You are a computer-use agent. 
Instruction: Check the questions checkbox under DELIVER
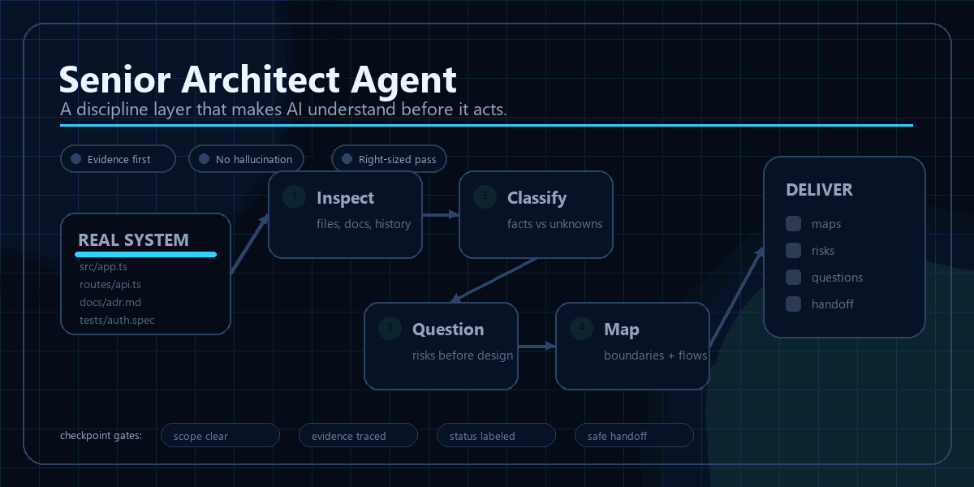793,278
